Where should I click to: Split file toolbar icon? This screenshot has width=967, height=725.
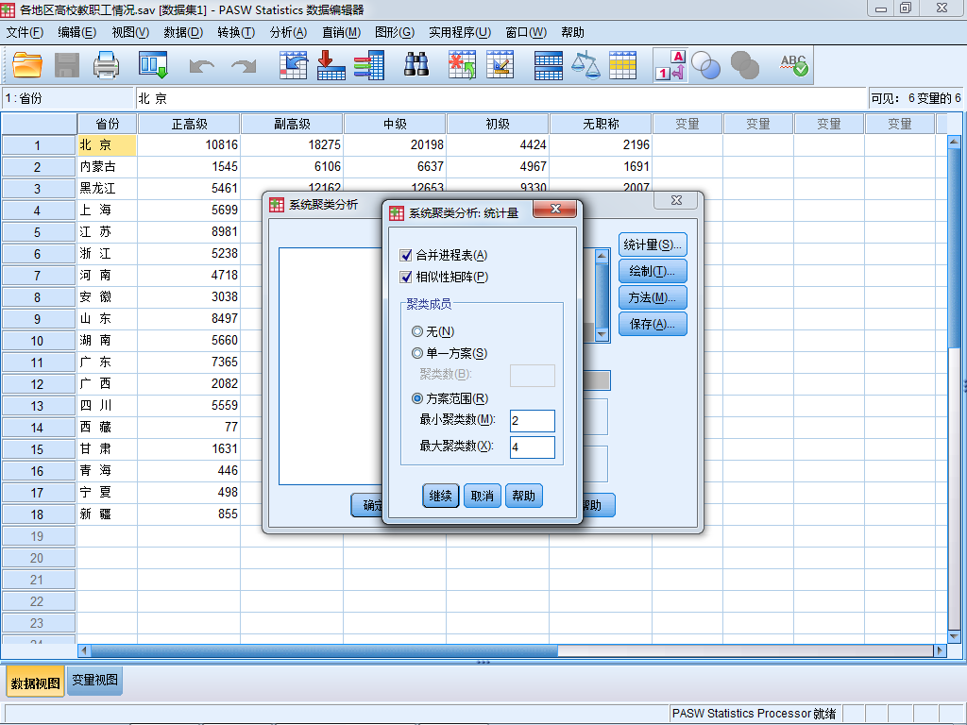548,65
